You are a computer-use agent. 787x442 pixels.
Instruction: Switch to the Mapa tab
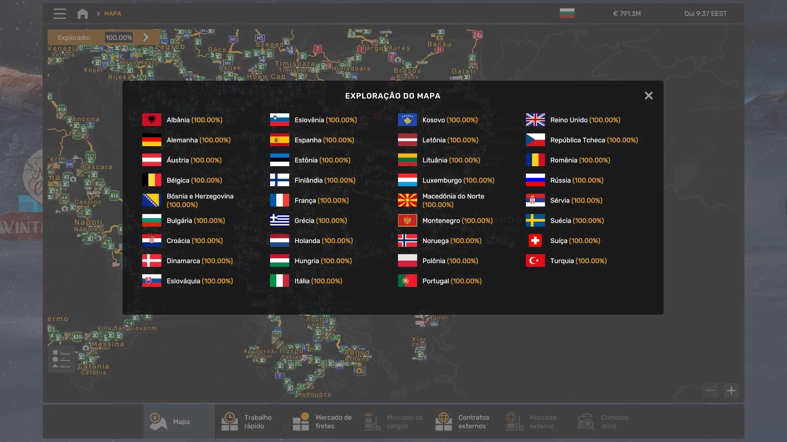(179, 422)
